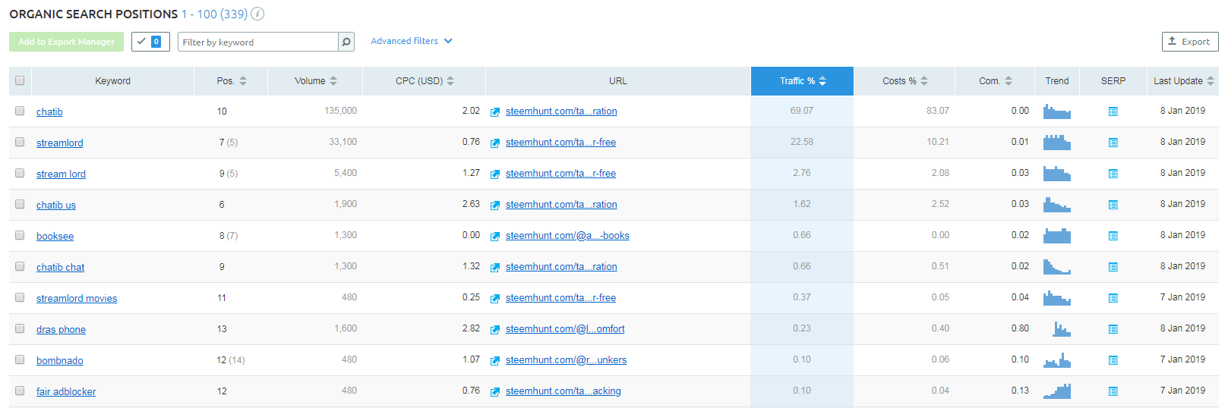The height and width of the screenshot is (408, 1228).
Task: Open SERP snapshot for chatib chat row
Action: tap(1113, 267)
